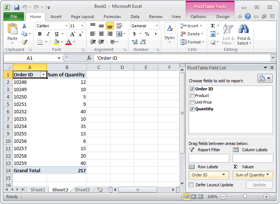Click the Borders icon

click(40, 42)
